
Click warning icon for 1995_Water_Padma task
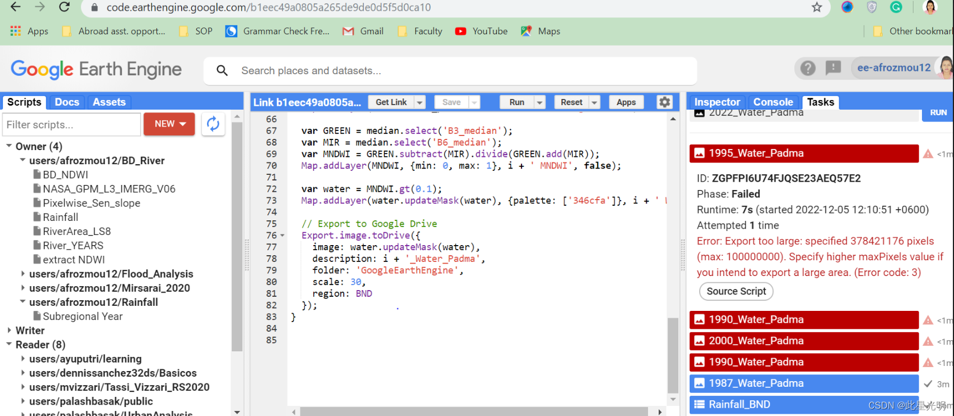point(928,153)
